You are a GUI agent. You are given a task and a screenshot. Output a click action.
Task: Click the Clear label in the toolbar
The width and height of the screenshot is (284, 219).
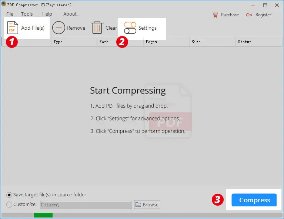click(111, 28)
